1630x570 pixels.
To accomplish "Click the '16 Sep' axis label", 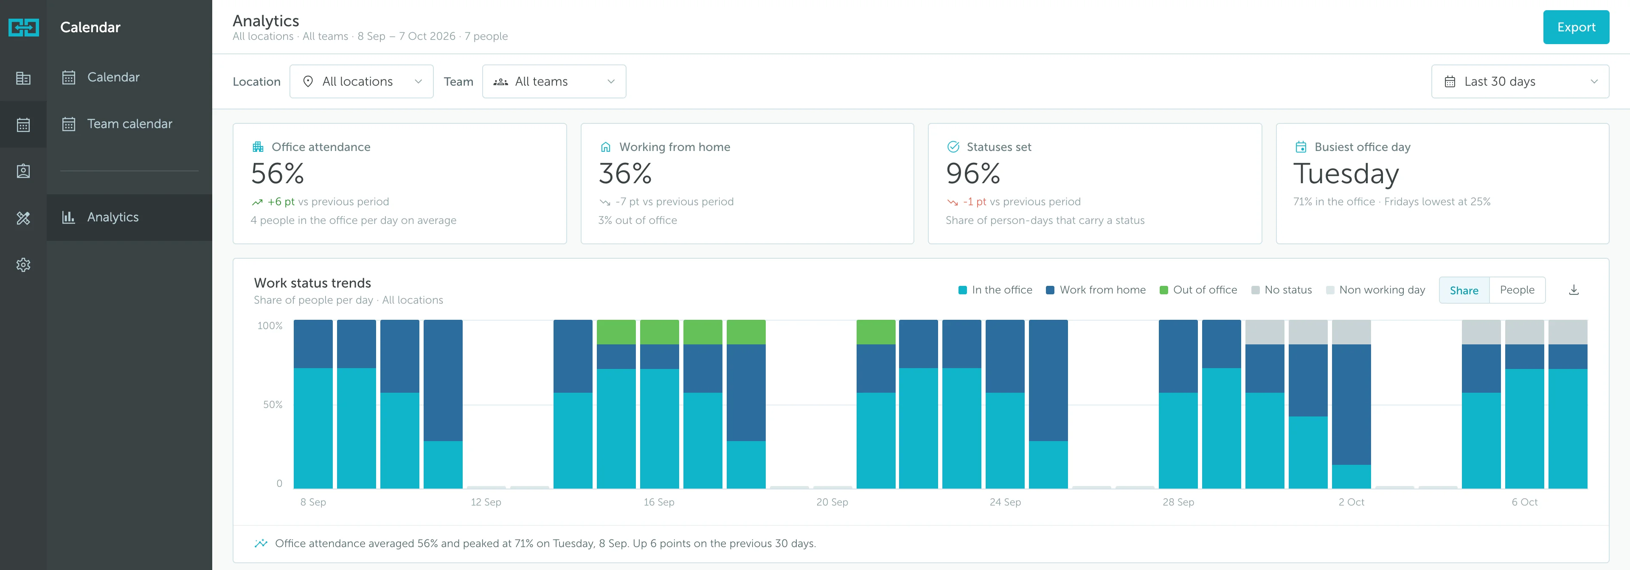I will 659,503.
